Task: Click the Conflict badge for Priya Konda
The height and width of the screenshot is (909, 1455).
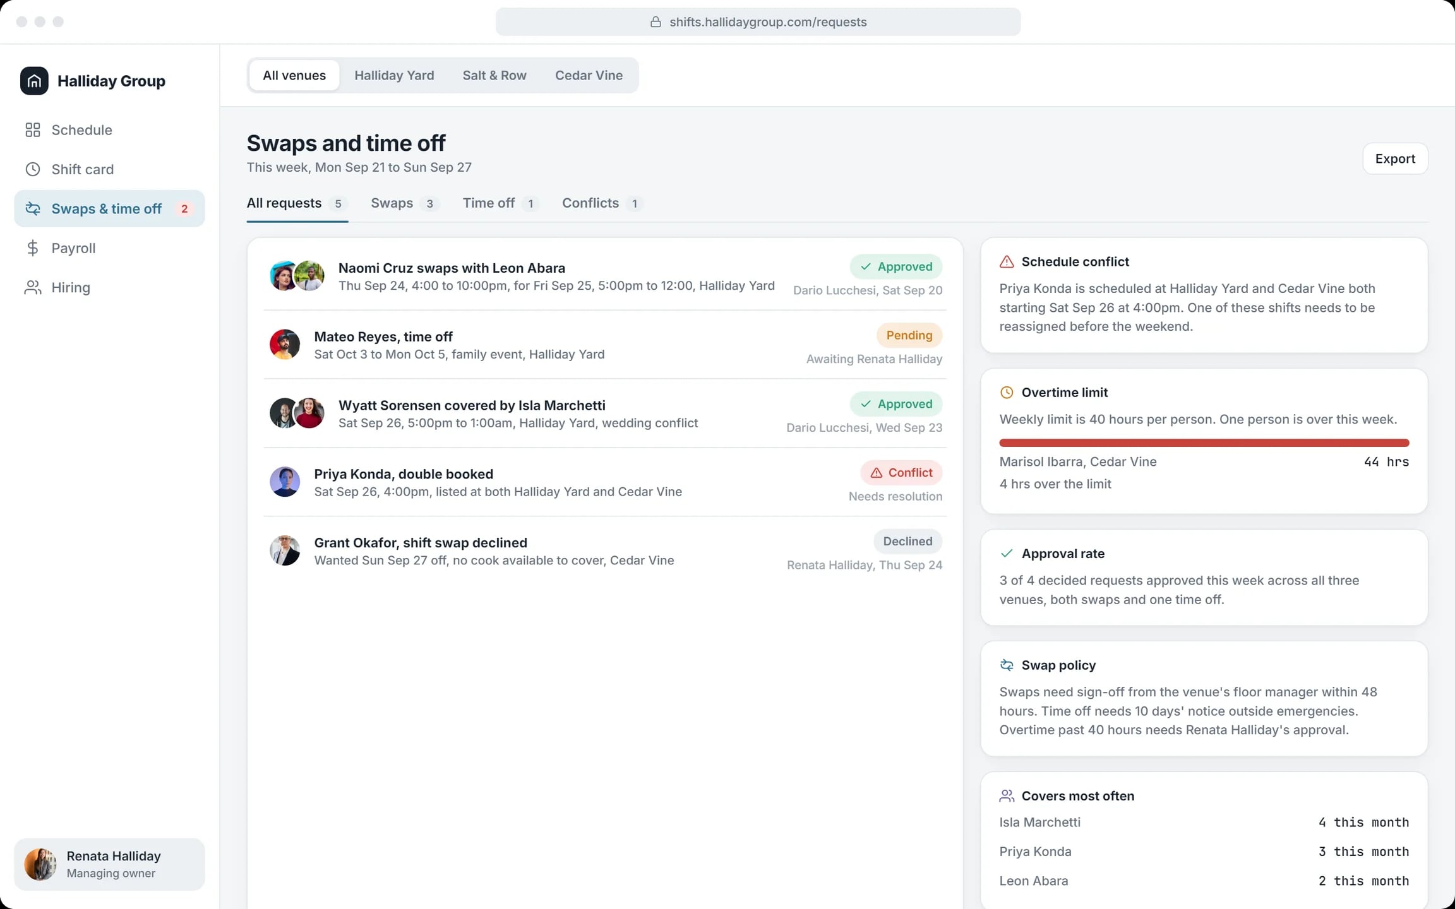Action: click(901, 473)
